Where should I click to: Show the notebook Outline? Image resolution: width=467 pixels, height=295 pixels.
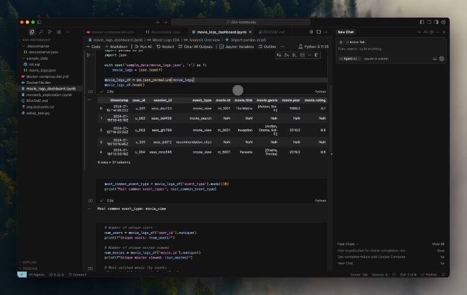click(x=267, y=46)
